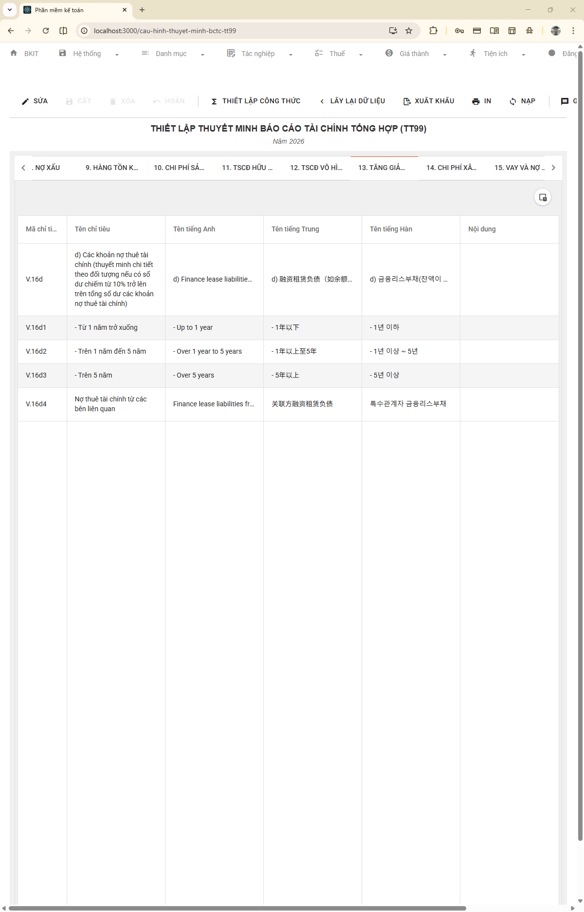Viewport: 584px width, 912px height.
Task: Click the NẠP reload button
Action: point(522,101)
